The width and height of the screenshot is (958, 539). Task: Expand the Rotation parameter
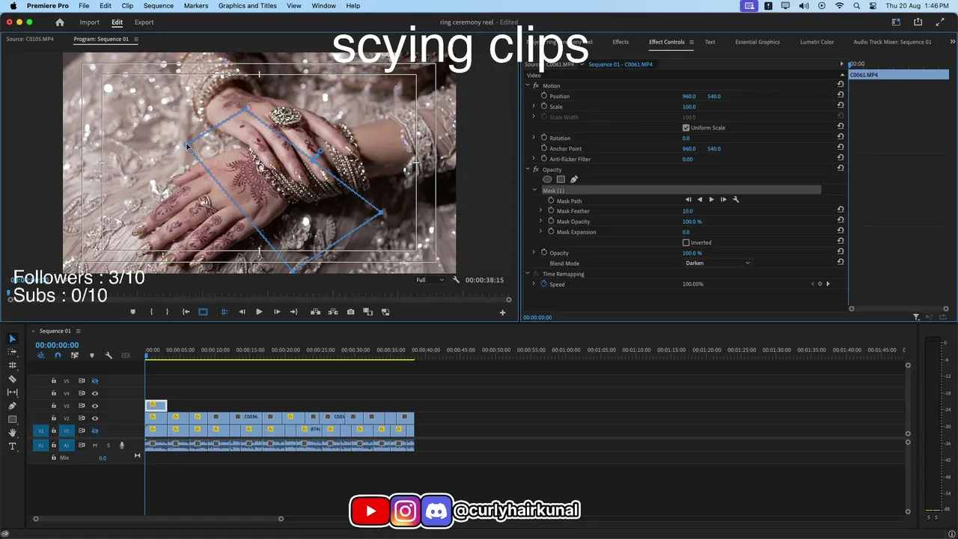534,138
